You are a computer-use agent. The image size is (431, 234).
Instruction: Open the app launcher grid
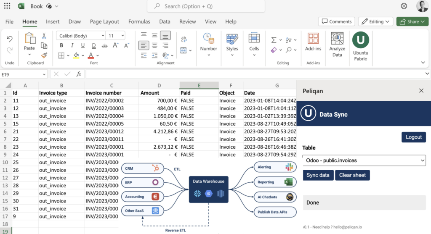click(7, 6)
